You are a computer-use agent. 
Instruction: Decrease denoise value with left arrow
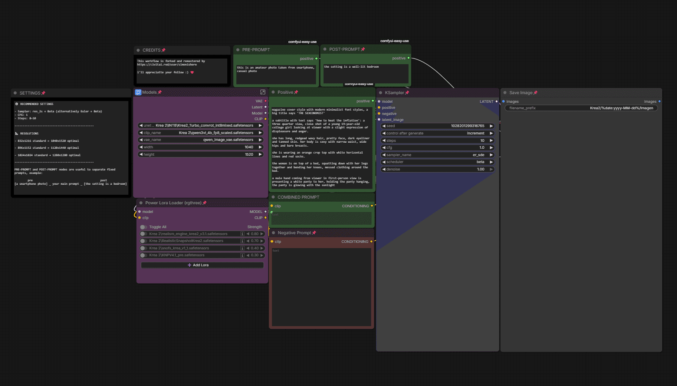(x=384, y=169)
